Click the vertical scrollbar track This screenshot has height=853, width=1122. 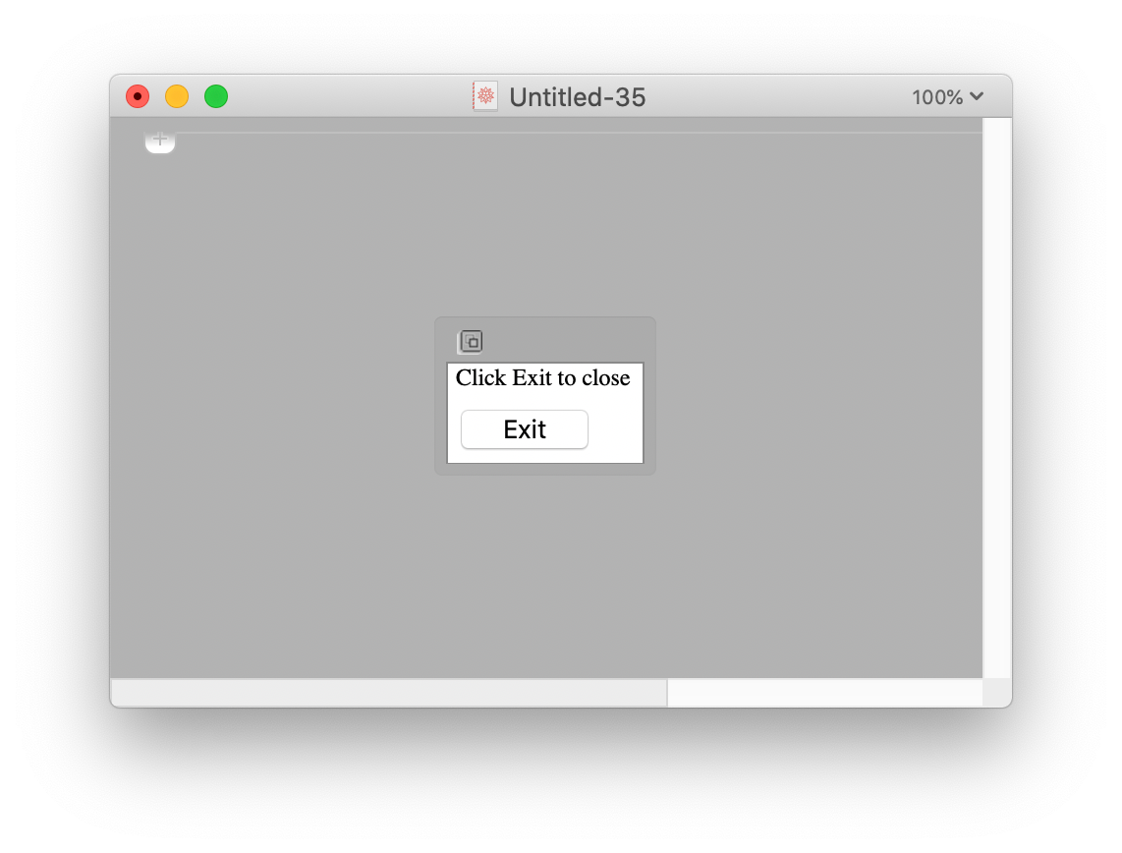997,397
